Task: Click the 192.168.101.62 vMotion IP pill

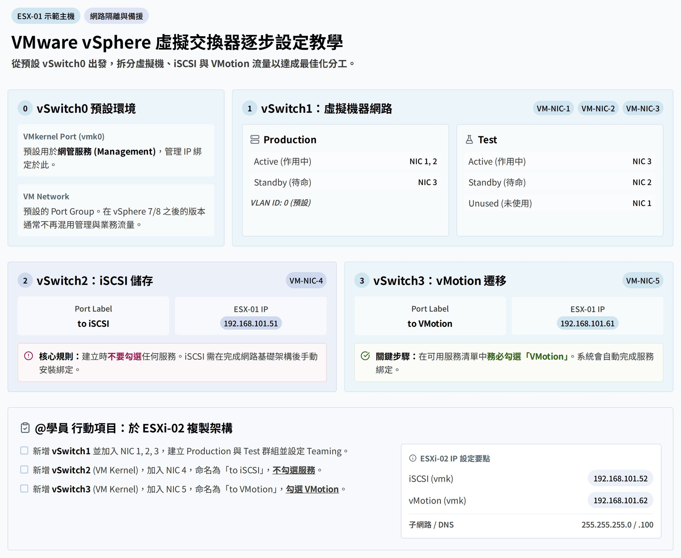Action: (x=620, y=501)
